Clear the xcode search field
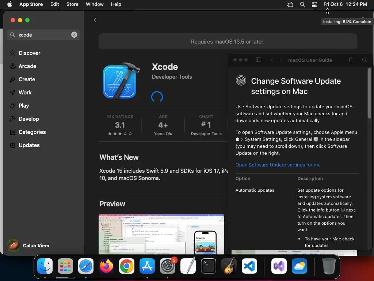The height and width of the screenshot is (281, 374). click(74, 35)
